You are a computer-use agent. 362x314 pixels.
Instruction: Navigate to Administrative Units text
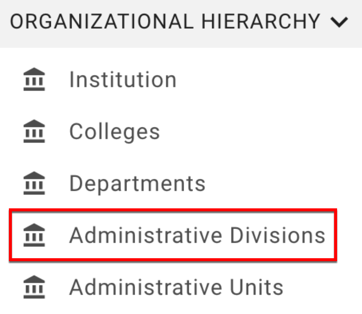[x=176, y=287]
